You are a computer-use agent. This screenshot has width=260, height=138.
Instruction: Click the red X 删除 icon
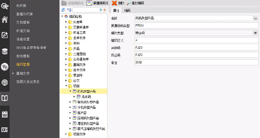[x=114, y=3]
